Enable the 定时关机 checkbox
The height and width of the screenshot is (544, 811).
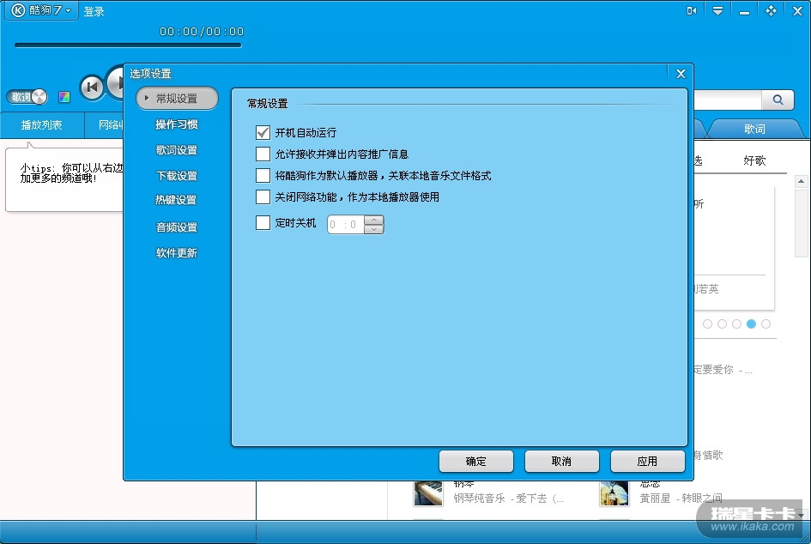263,223
